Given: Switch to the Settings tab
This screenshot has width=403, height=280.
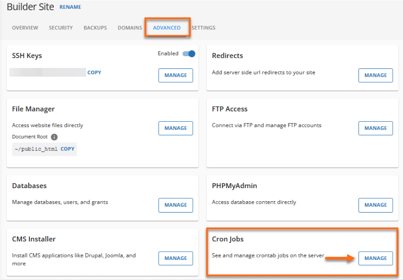Looking at the screenshot, I should point(203,28).
